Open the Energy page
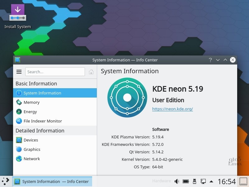This screenshot has width=249, height=187. [x=55, y=112]
